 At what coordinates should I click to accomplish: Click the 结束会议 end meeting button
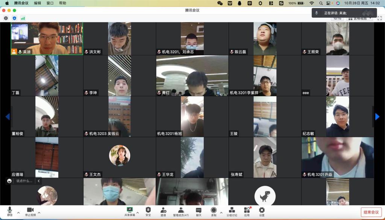(x=371, y=212)
